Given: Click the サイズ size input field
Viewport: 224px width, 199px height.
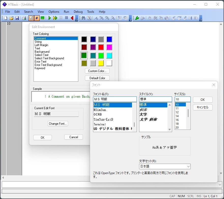Looking at the screenshot, I should click(183, 99).
